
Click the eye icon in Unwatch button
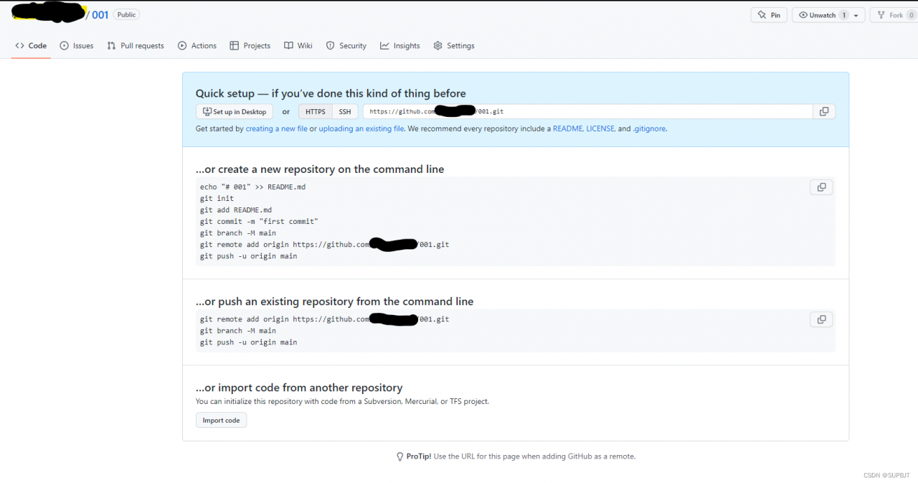[x=803, y=15]
